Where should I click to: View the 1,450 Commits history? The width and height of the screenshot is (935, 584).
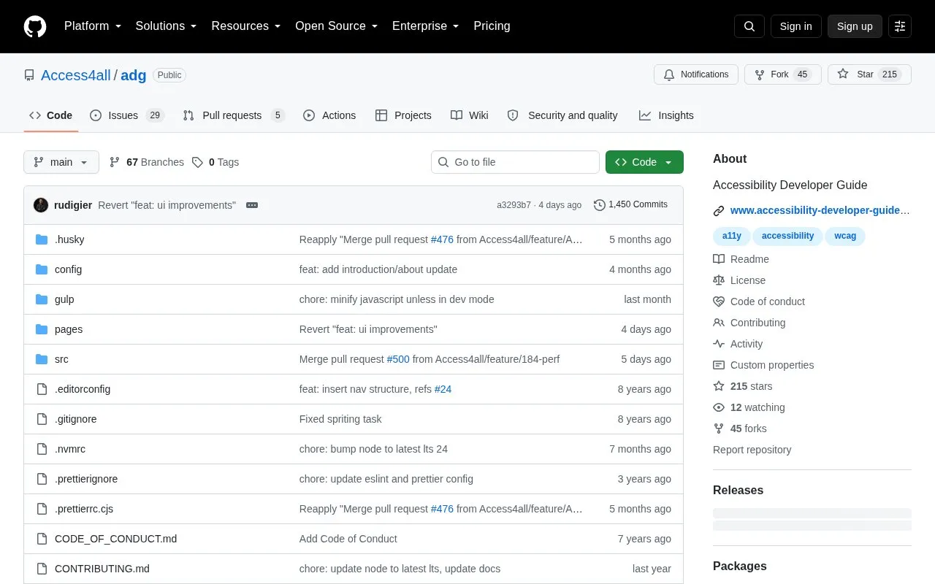tap(631, 205)
